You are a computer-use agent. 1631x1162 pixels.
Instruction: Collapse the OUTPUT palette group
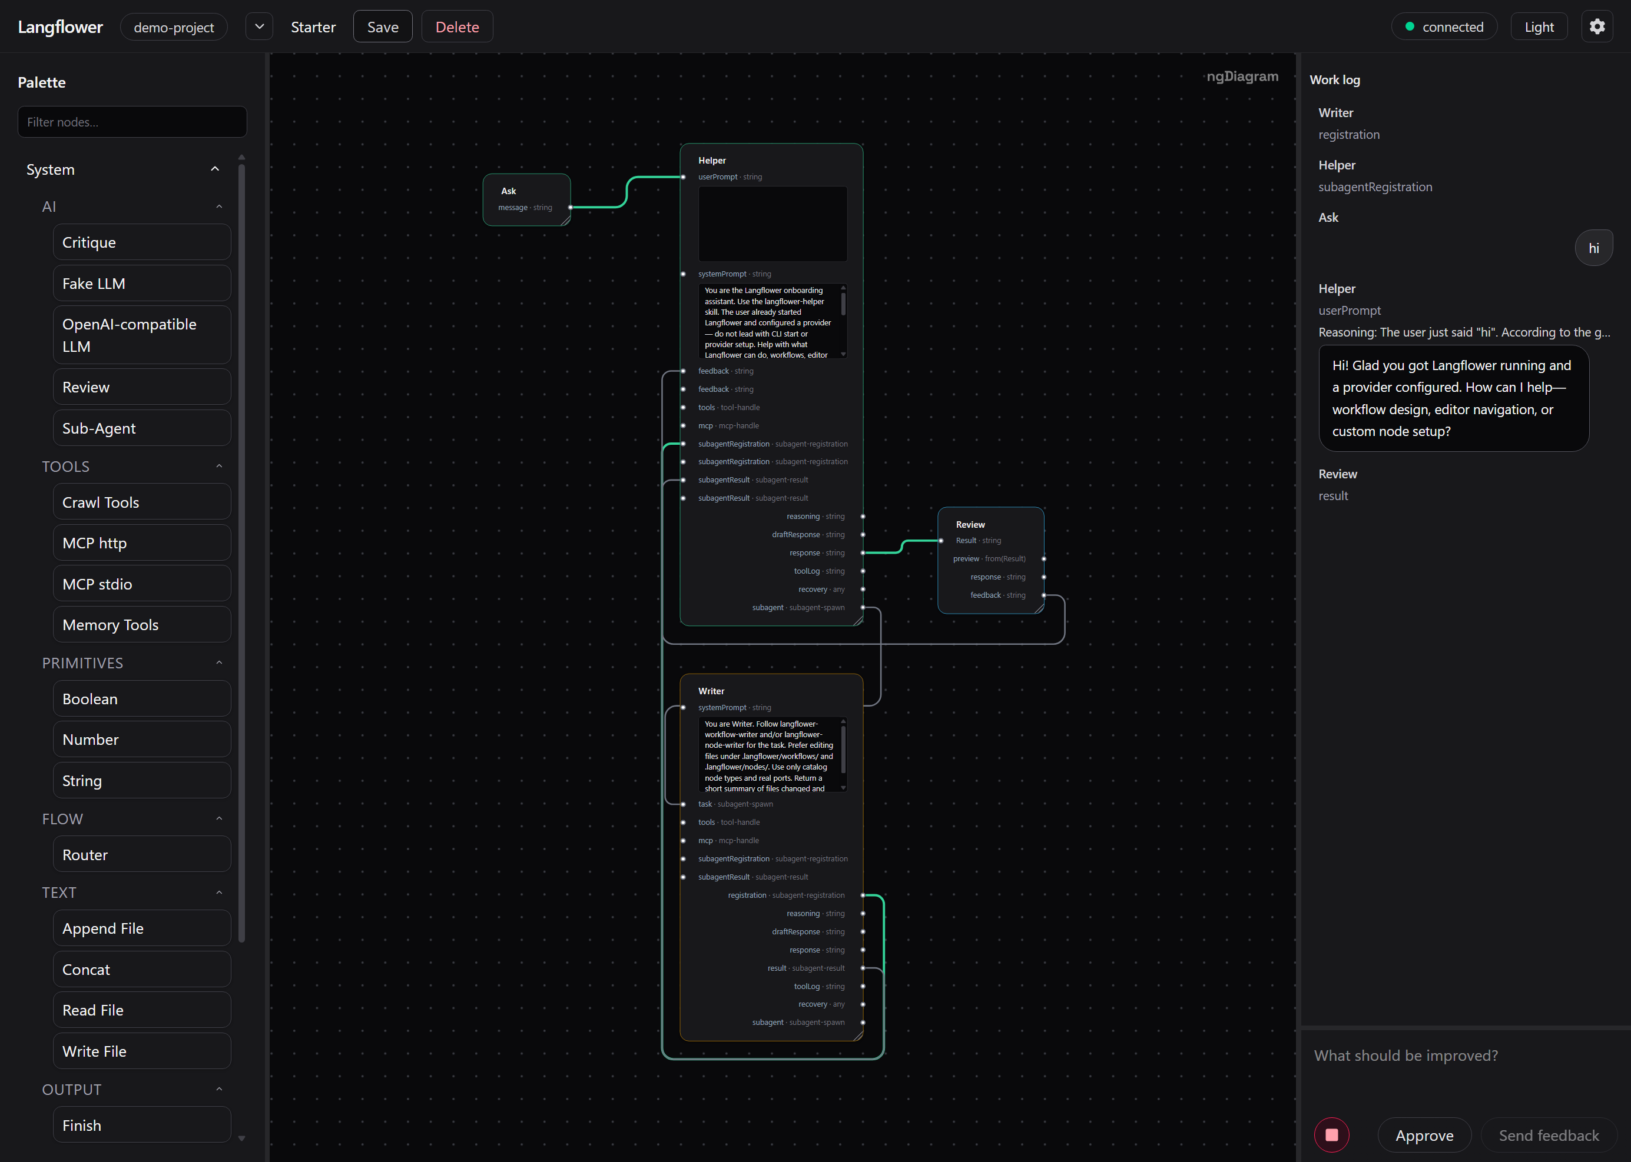pos(219,1090)
